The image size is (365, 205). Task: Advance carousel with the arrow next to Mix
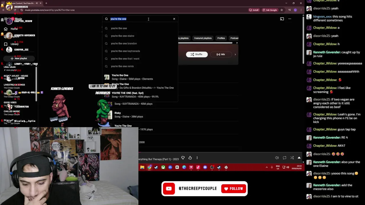point(235,54)
